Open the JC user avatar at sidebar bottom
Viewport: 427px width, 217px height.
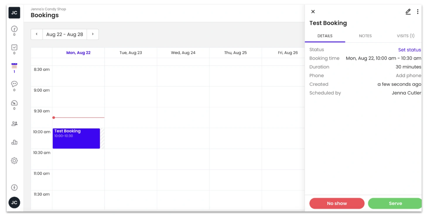click(x=14, y=202)
